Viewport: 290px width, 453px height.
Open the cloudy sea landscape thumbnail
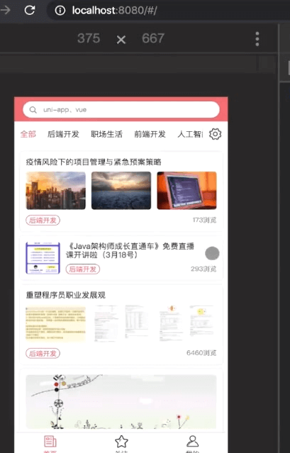[121, 191]
